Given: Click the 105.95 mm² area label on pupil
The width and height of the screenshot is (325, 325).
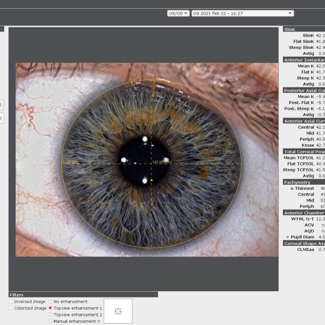Looking at the screenshot, I should pos(162,162).
